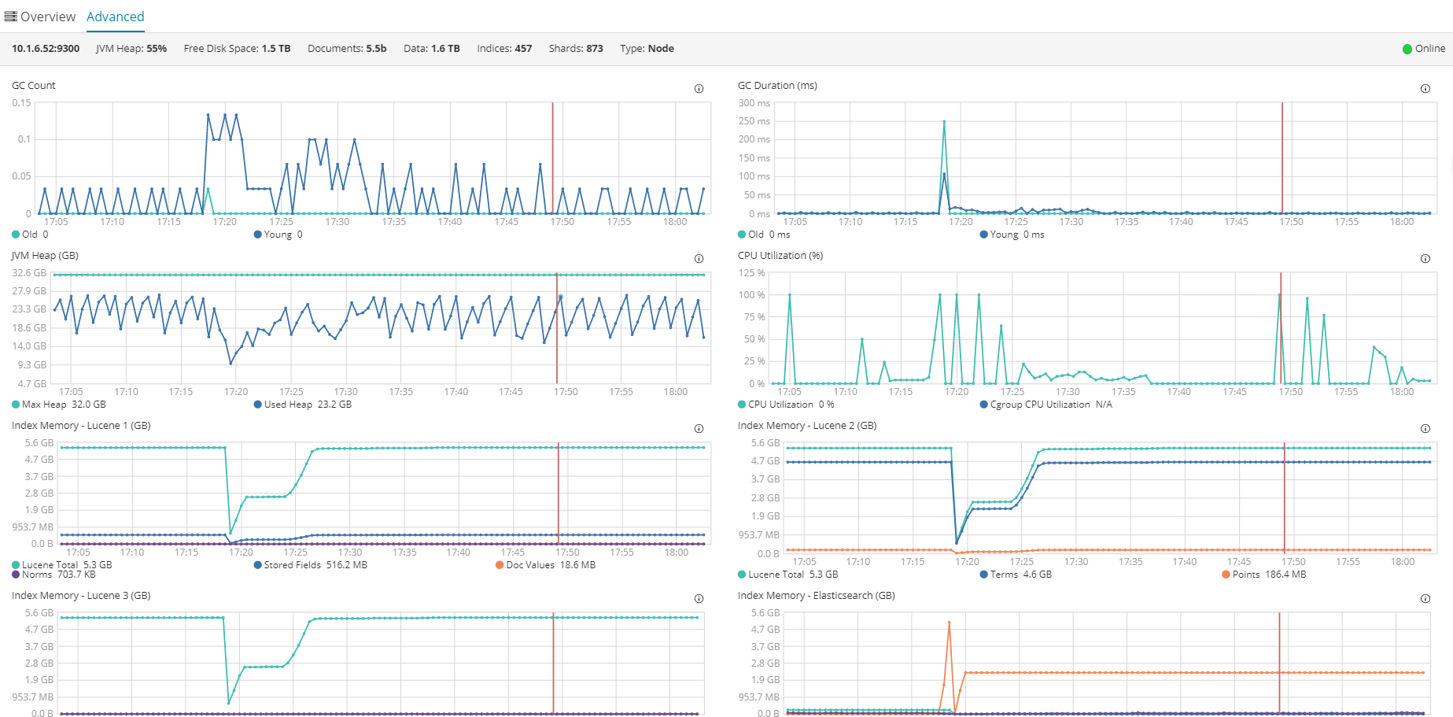
Task: Toggle Young series in GC Count legend
Action: 278,235
